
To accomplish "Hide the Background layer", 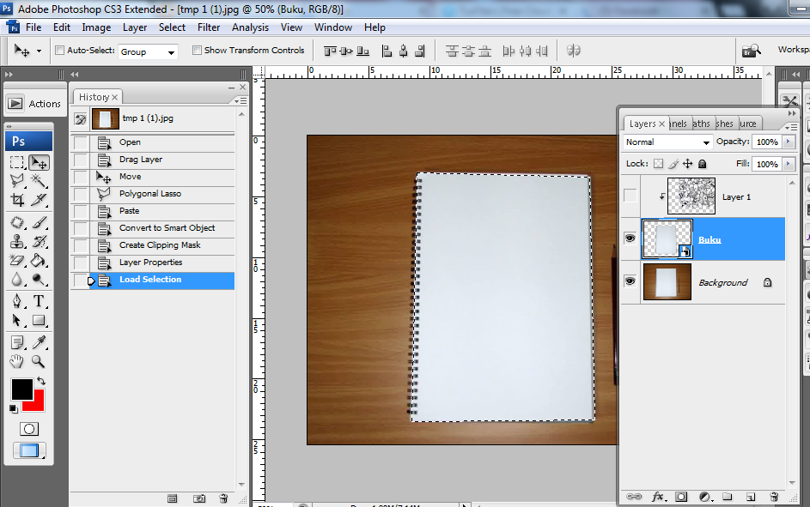I will 630,281.
